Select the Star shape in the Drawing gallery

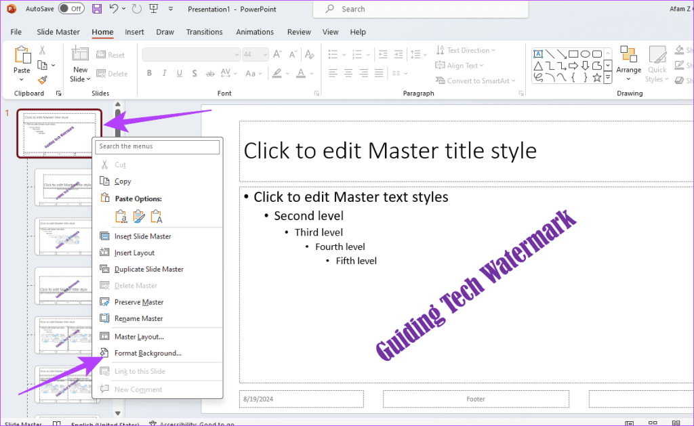pyautogui.click(x=596, y=78)
